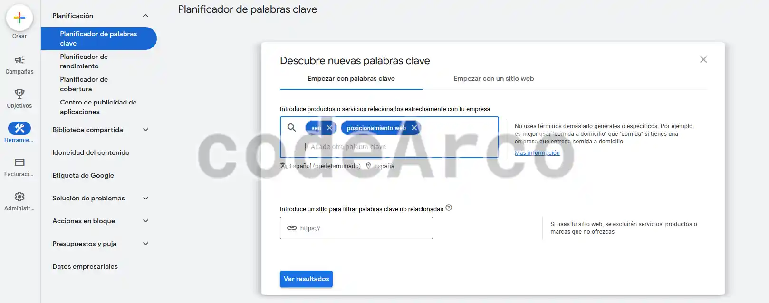Open Etiqueta de Google

pos(83,175)
